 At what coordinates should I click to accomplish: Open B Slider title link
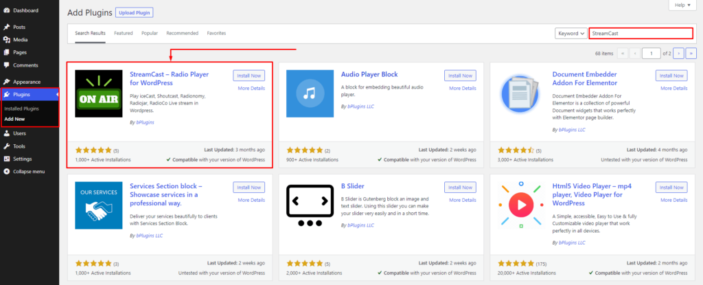pos(353,186)
